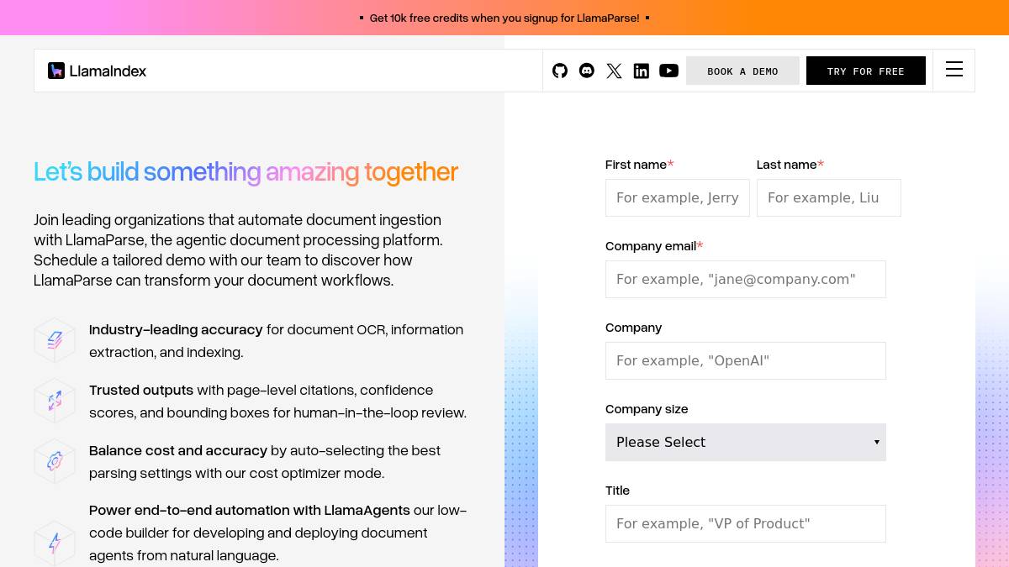1009x567 pixels.
Task: Expand the Company size dropdown
Action: coord(745,442)
